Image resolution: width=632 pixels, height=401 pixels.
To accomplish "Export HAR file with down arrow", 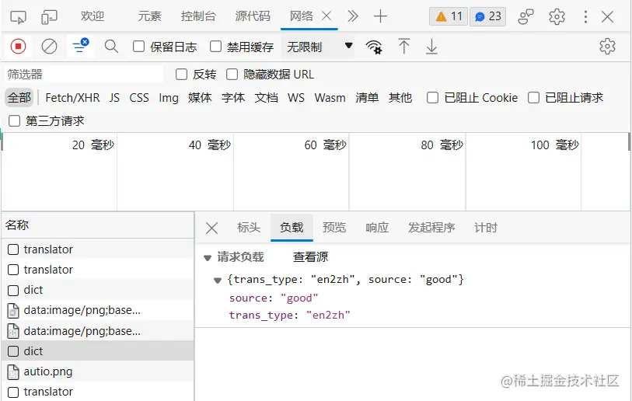I will coord(431,47).
